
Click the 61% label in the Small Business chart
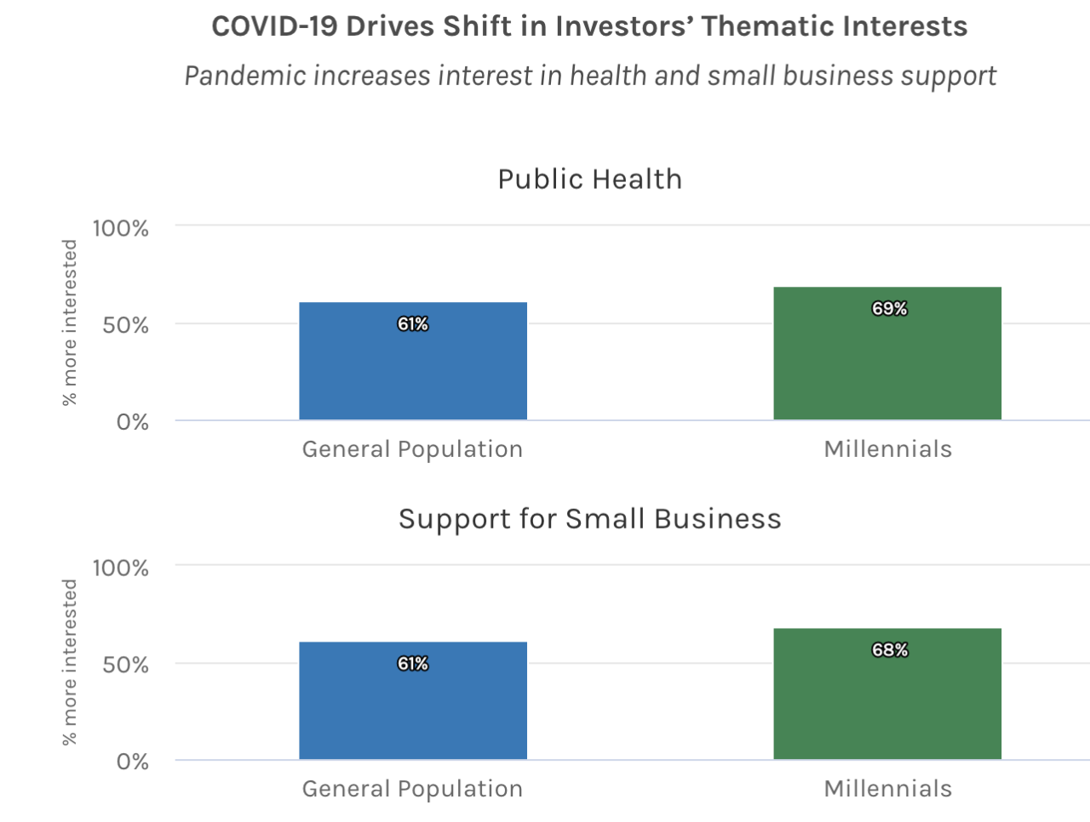pyautogui.click(x=413, y=663)
